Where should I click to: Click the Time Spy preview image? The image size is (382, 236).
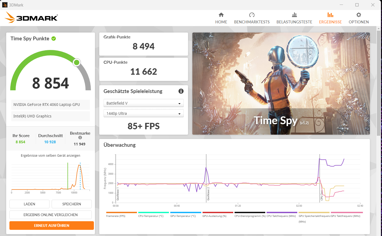(281, 84)
